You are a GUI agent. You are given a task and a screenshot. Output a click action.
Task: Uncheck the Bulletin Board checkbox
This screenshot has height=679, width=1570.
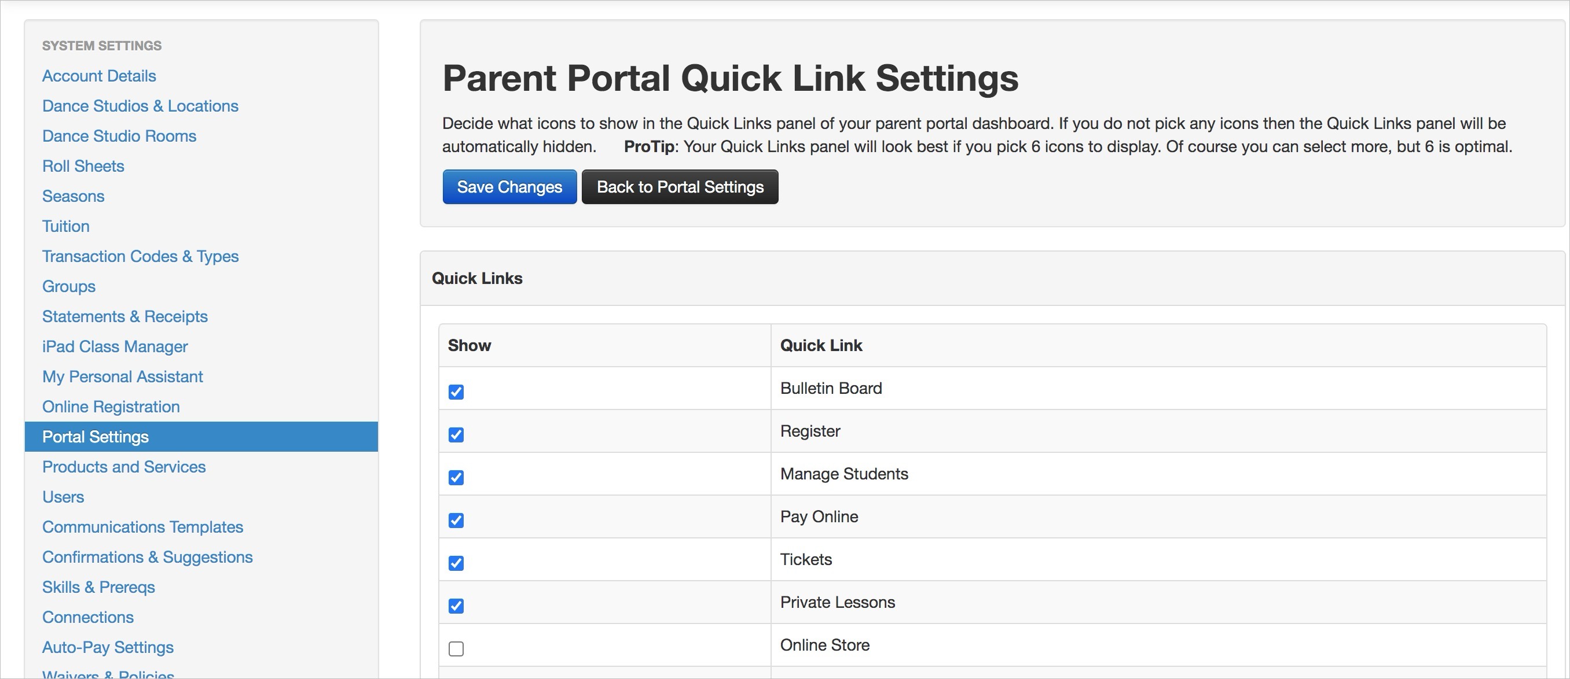tap(456, 392)
